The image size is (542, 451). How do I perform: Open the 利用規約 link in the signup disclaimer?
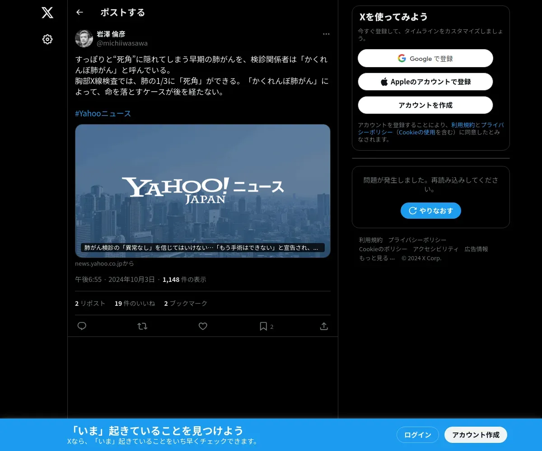(x=463, y=125)
